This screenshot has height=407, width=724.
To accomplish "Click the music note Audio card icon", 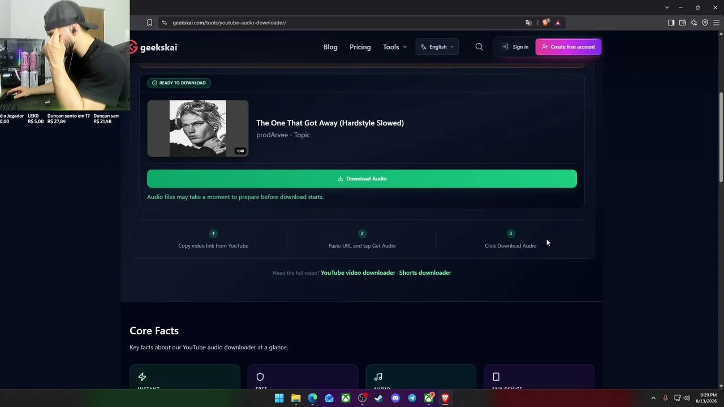I will (x=378, y=377).
